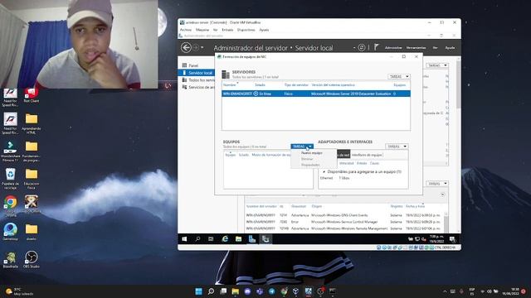Open the Papelera de reciclaje desktop icon
531x298 pixels.
[11, 178]
